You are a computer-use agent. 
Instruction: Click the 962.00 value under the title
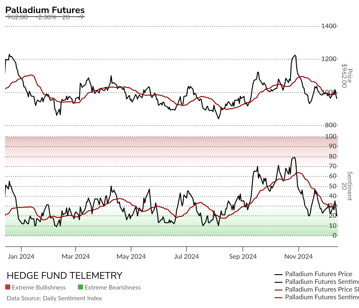(17, 17)
